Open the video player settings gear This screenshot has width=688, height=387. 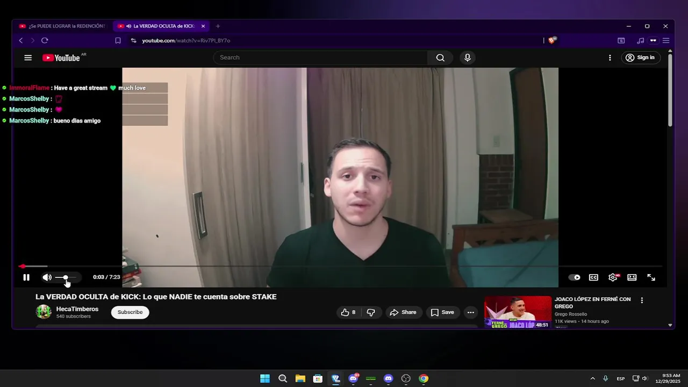(x=613, y=277)
